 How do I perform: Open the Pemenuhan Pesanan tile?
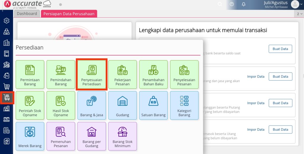pos(61,136)
